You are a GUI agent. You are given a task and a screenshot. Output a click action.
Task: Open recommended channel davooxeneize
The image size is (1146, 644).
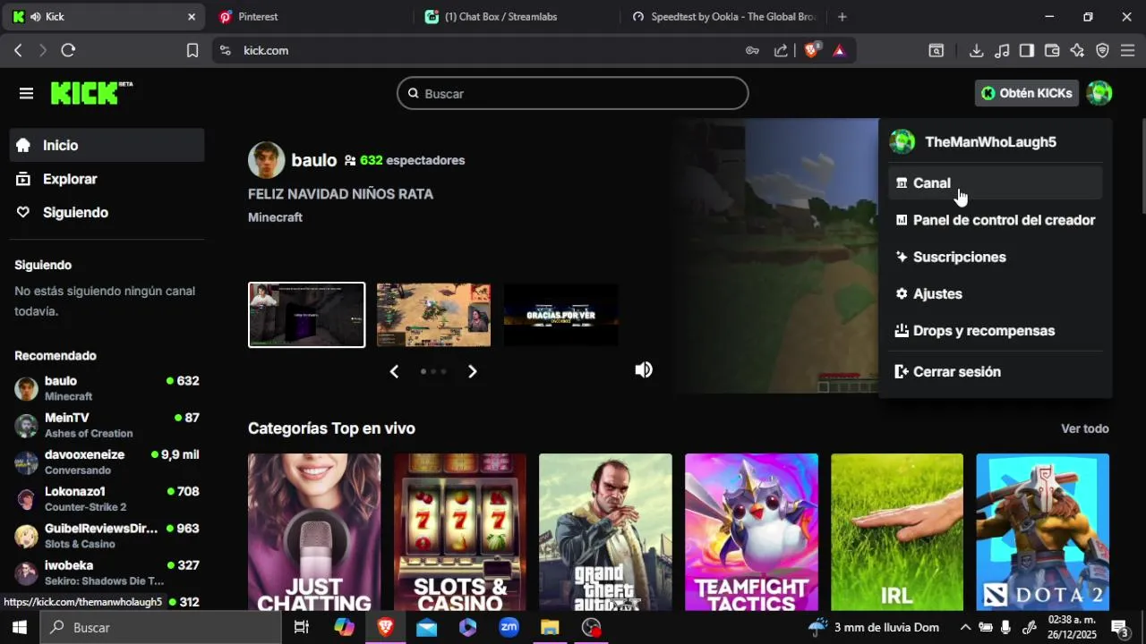(x=107, y=462)
